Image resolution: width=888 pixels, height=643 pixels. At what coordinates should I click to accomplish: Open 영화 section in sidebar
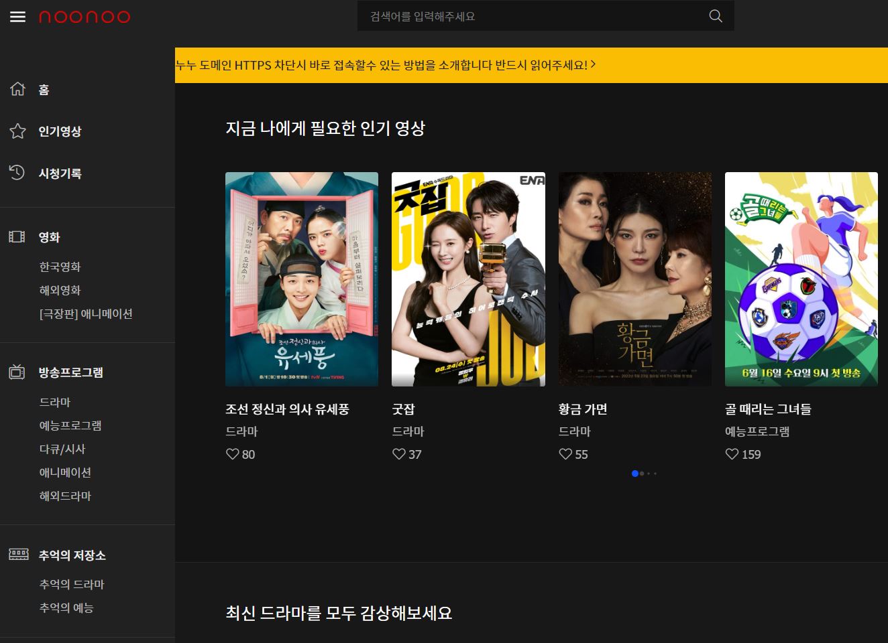(49, 237)
